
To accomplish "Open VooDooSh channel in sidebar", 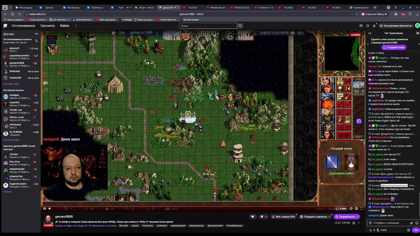I will click(21, 78).
